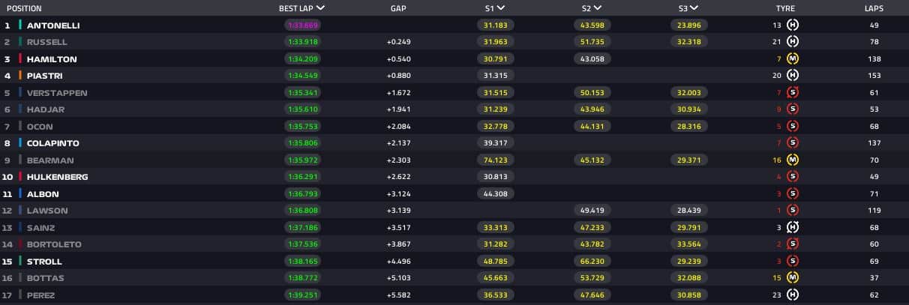The height and width of the screenshot is (305, 909).
Task: Click Piastri's lap count 153
Action: point(874,76)
